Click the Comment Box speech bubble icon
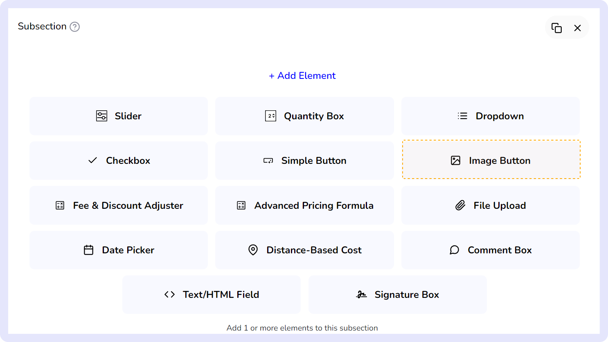This screenshot has width=608, height=342. 454,250
